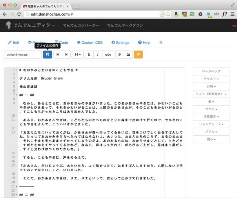Insert an image with the picture icon
This screenshot has height=198, width=237.
[128, 55]
